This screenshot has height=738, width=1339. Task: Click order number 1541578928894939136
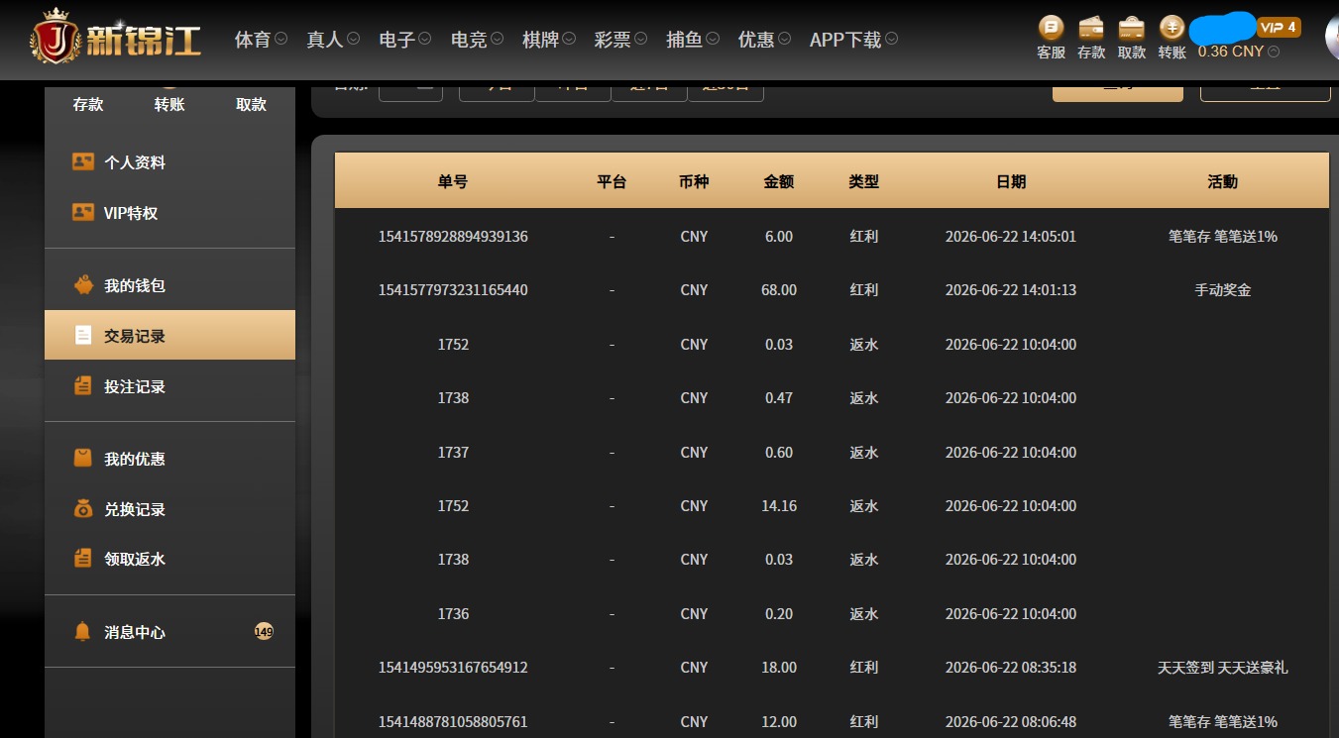click(x=453, y=237)
